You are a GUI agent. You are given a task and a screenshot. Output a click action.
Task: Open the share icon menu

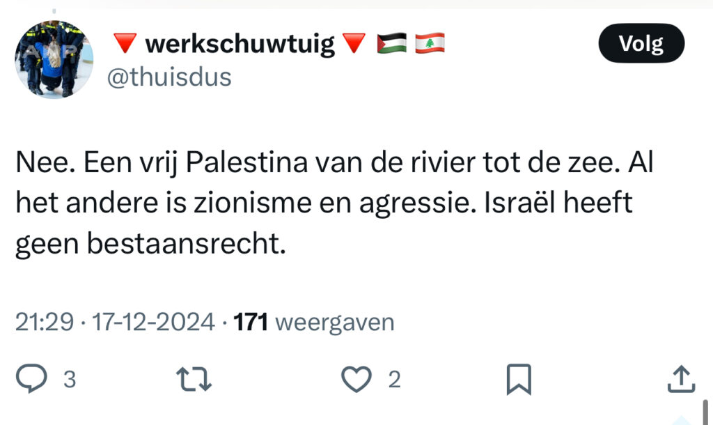click(x=681, y=379)
